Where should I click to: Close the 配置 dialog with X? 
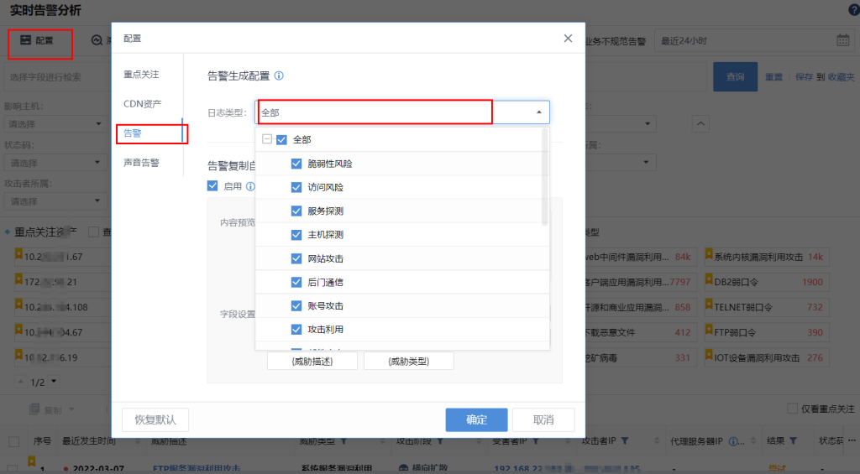[569, 39]
